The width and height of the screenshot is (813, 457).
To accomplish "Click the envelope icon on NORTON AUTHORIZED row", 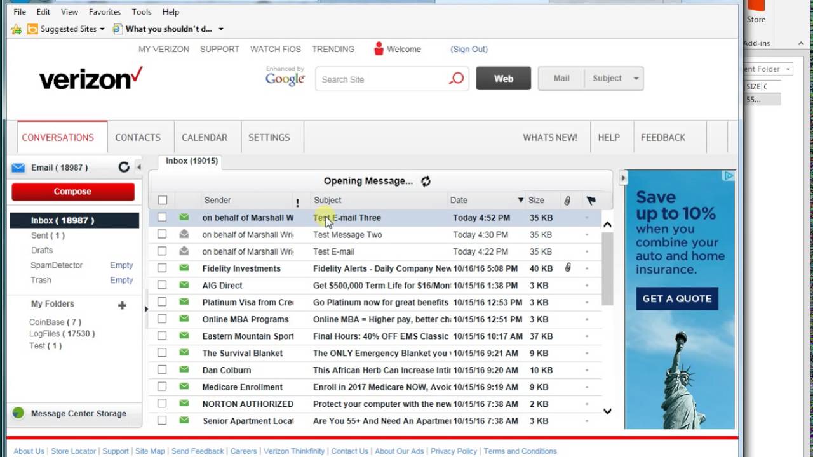I will [184, 403].
